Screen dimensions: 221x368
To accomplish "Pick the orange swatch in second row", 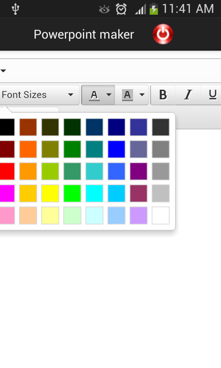I will [x=28, y=149].
